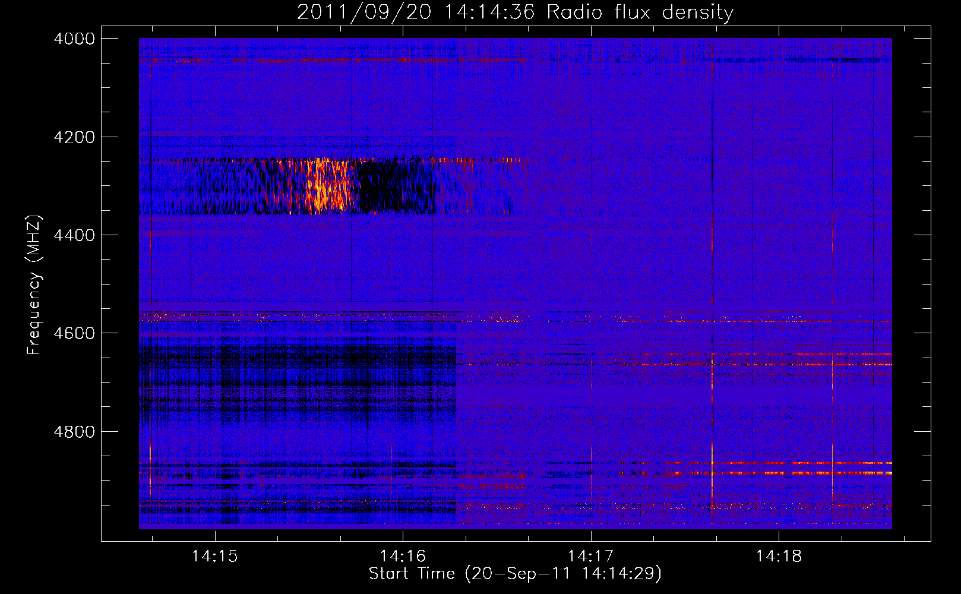This screenshot has width=961, height=594.
Task: Click the 14:17 time tick label
Action: (x=591, y=557)
